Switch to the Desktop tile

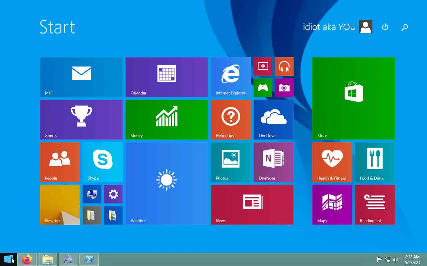coord(60,205)
